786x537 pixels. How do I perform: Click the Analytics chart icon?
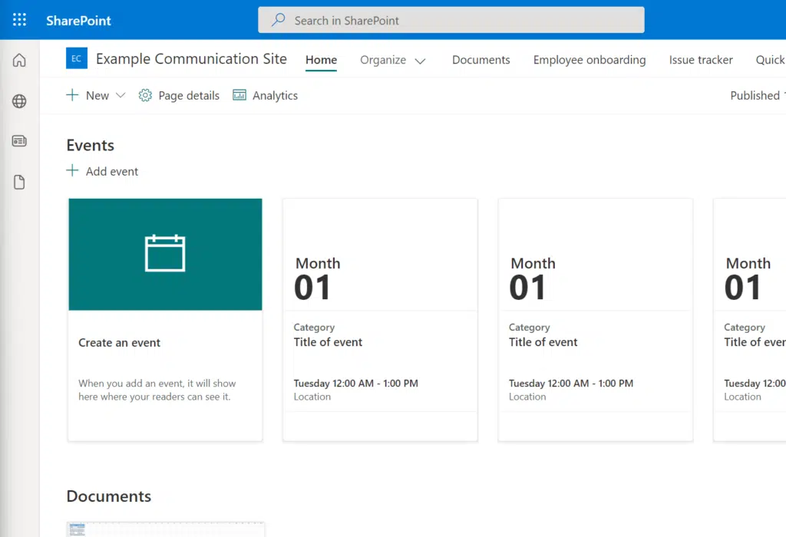(x=239, y=95)
